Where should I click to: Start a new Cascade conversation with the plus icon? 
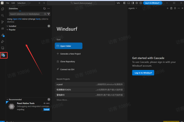pyautogui.click(x=168, y=8)
